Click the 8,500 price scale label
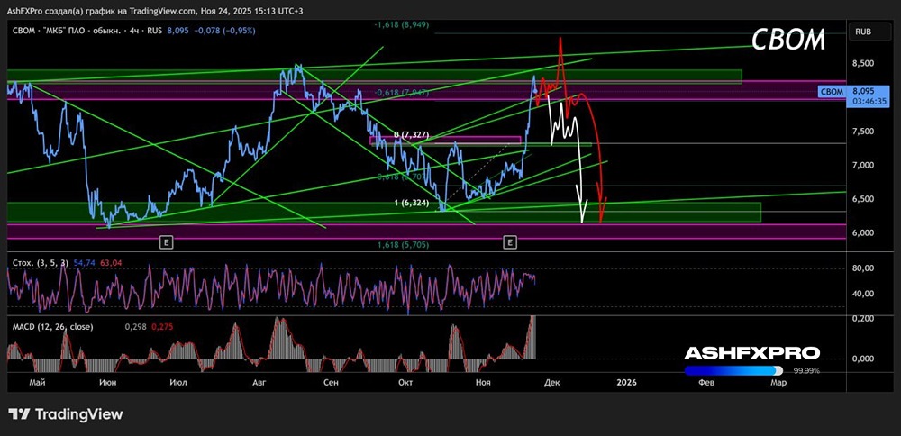 click(x=863, y=63)
